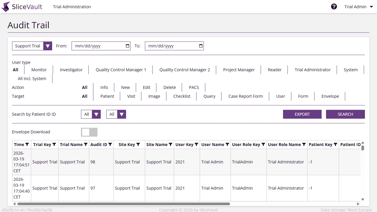The height and width of the screenshot is (212, 377).
Task: Click the EXPORT button
Action: [302, 114]
